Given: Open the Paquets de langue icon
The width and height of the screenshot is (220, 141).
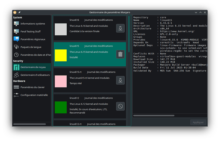Looking at the screenshot, I should coord(16,47).
